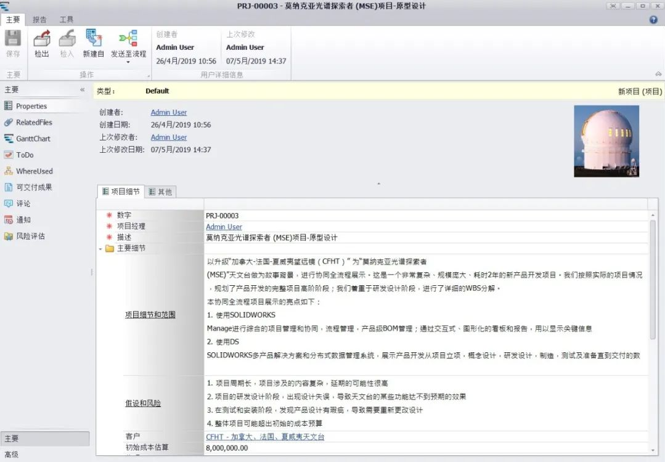
Task: Switch to the 报告 ribbon tab
Action: tap(39, 20)
